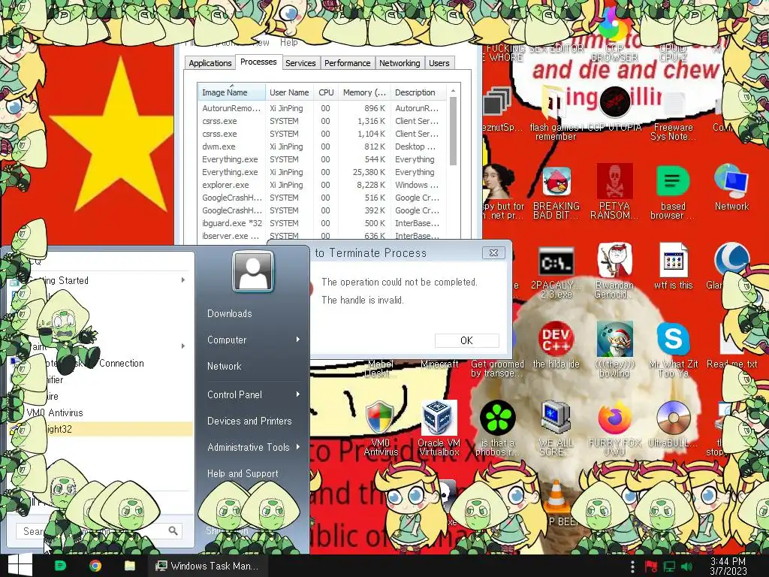Image resolution: width=769 pixels, height=577 pixels.
Task: Open File Explorer folder on taskbar
Action: [x=130, y=566]
